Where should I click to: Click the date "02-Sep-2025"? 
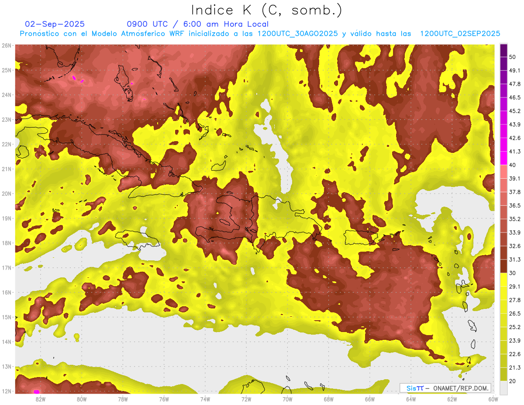pos(55,24)
